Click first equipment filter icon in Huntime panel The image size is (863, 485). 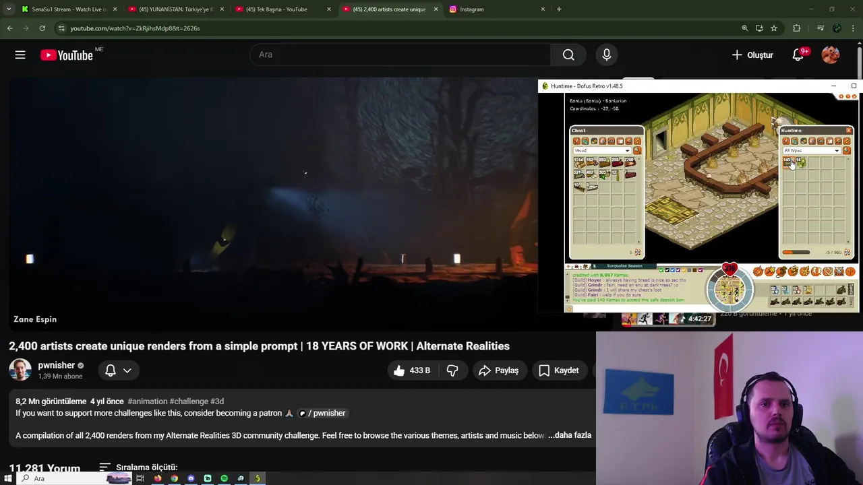point(786,141)
